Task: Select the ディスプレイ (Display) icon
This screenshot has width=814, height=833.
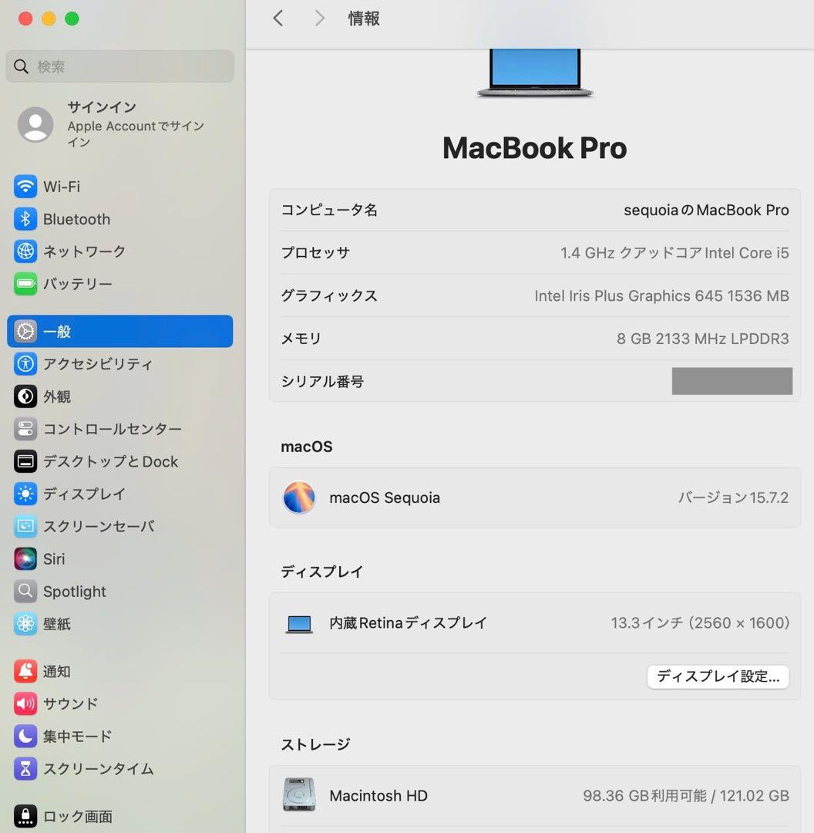Action: [x=25, y=494]
